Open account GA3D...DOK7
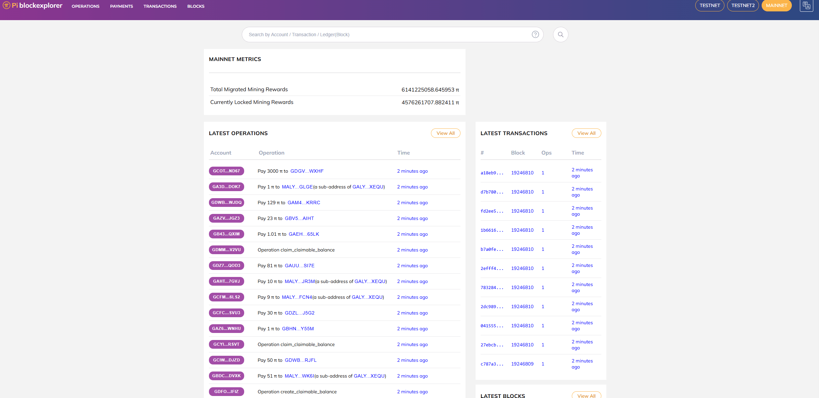819x398 pixels. 226,187
